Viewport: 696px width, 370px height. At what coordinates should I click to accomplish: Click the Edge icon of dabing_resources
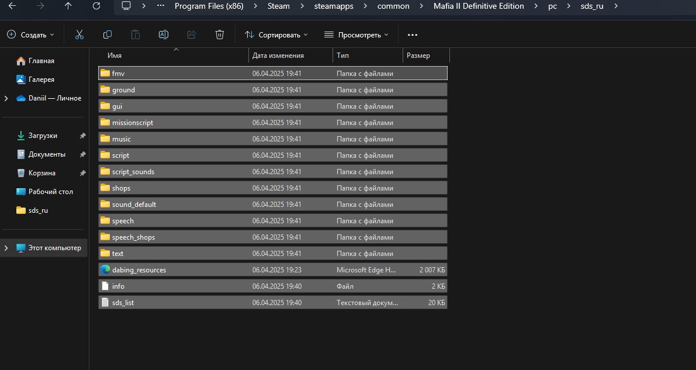tap(105, 269)
